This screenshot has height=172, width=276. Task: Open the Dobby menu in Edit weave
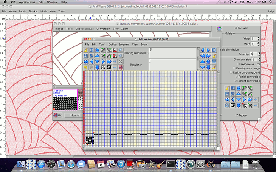(x=112, y=45)
